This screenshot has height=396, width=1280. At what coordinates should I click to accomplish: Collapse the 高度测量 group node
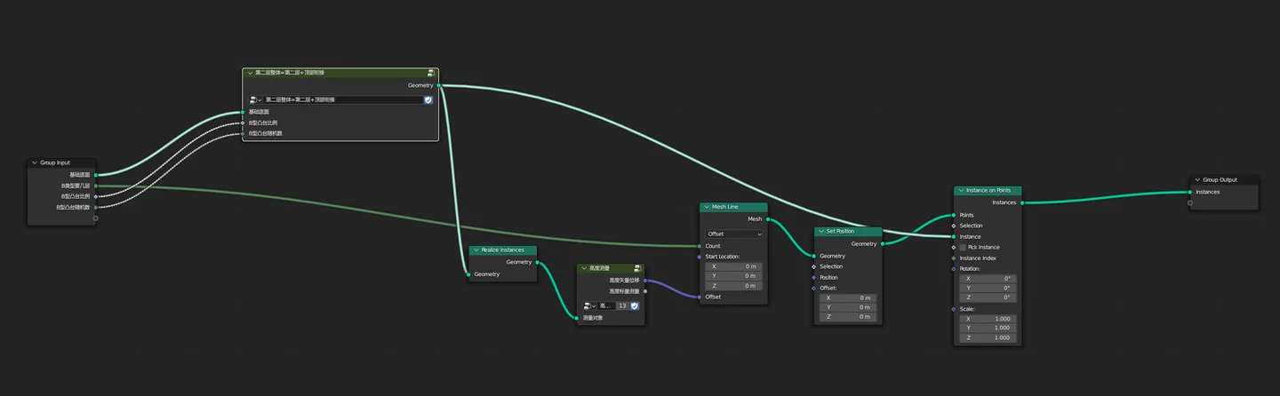pyautogui.click(x=582, y=268)
